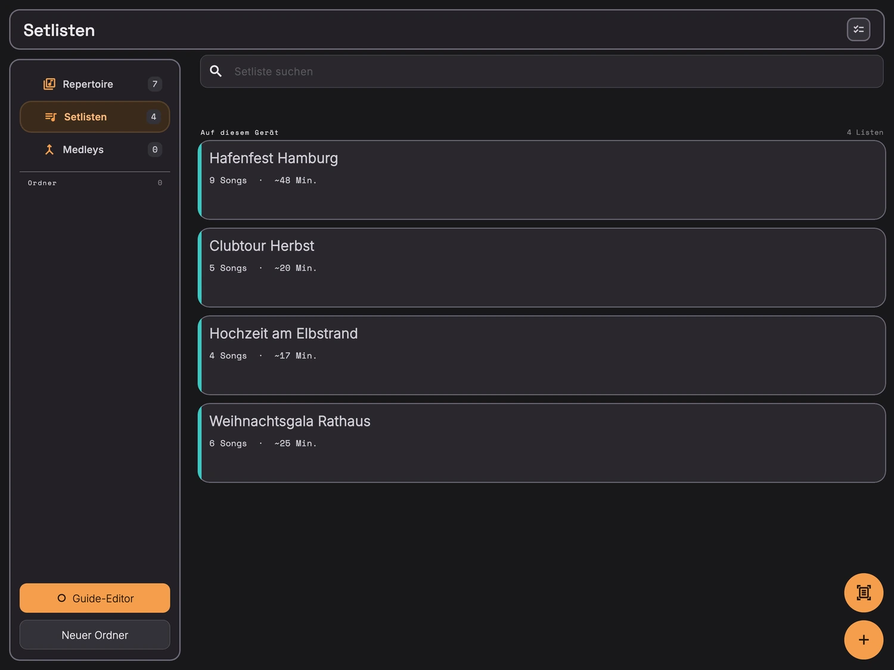Click the Setlisten page title
Screen dimensions: 894x670
(x=59, y=30)
